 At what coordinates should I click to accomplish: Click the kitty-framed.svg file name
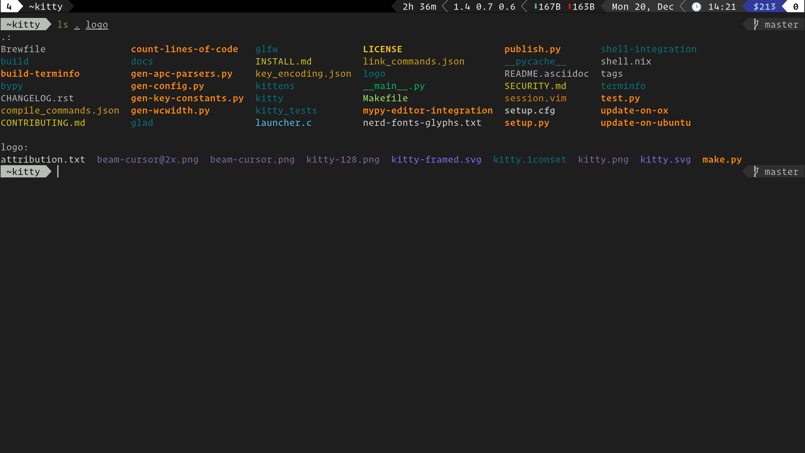coord(436,159)
